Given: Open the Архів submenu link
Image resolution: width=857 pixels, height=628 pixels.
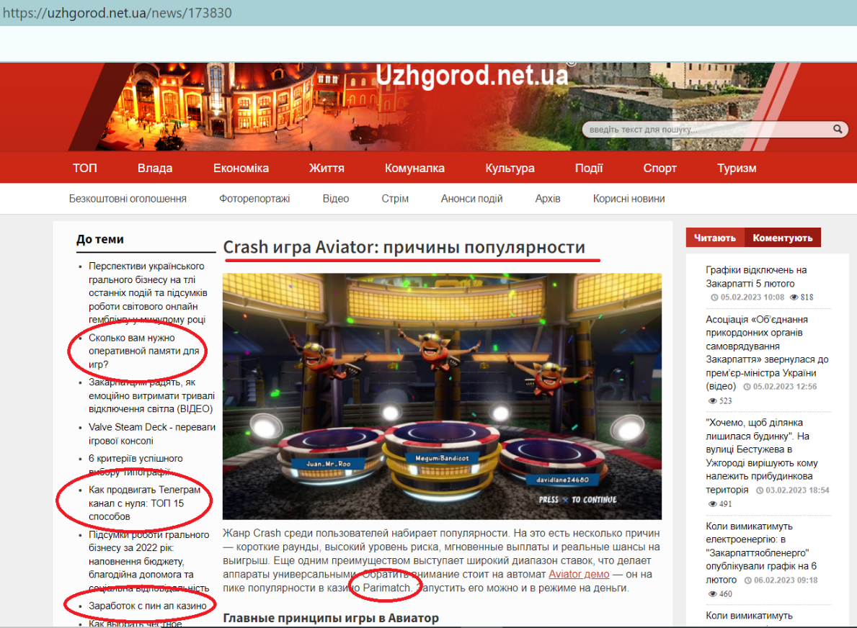Looking at the screenshot, I should click(x=548, y=199).
